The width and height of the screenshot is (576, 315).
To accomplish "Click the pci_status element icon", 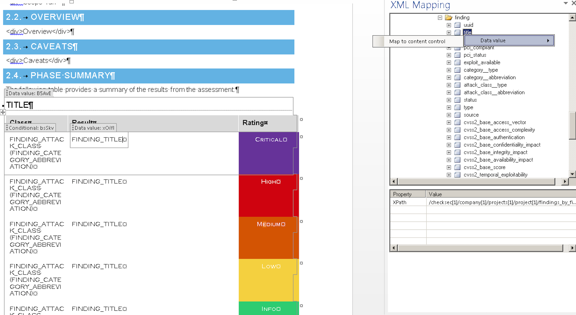I will (457, 55).
